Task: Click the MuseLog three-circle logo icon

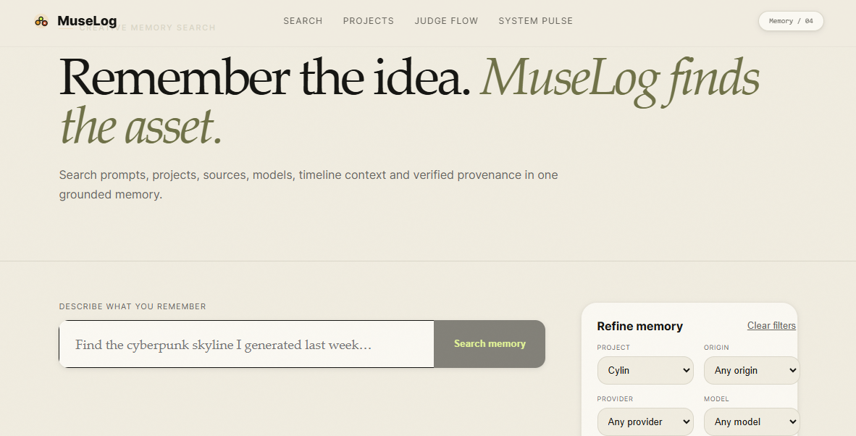Action: point(41,21)
